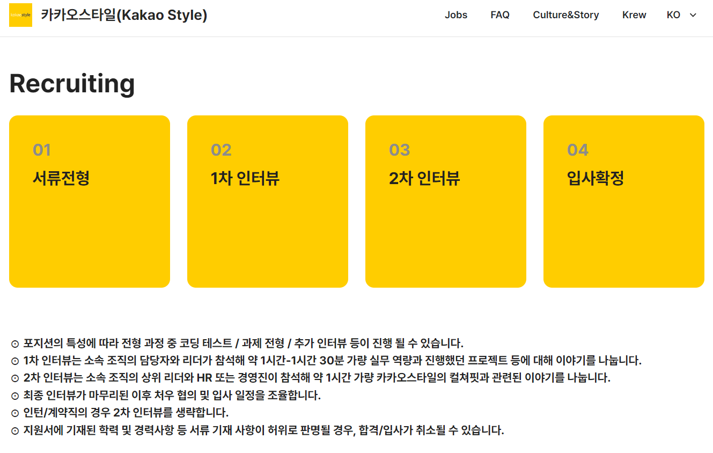Click the number 03 on the third card
This screenshot has width=713, height=453.
coord(400,150)
